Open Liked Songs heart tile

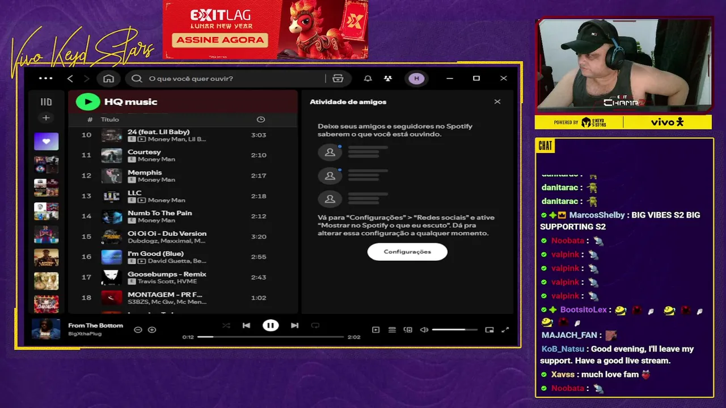pyautogui.click(x=46, y=141)
